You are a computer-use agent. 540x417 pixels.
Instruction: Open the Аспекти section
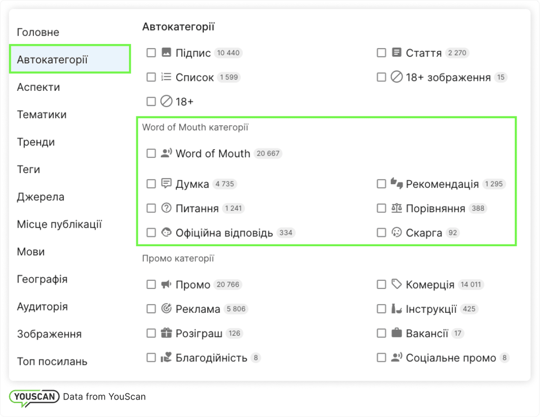(38, 87)
